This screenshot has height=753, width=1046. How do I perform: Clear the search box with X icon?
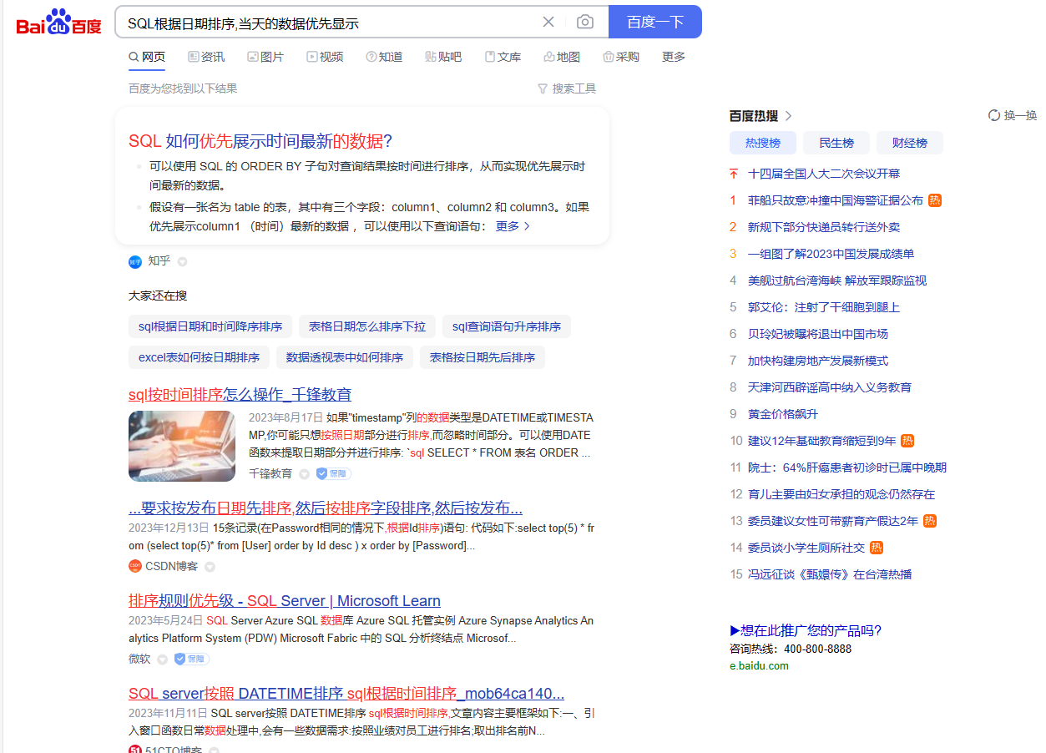click(x=548, y=22)
